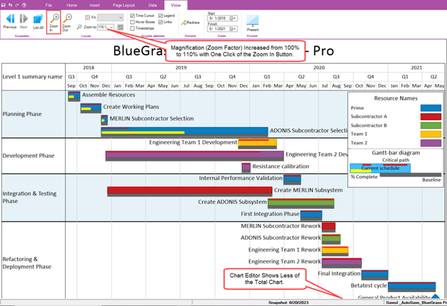
Task: Click the Zoom to magnifier icon
Action: [79, 27]
